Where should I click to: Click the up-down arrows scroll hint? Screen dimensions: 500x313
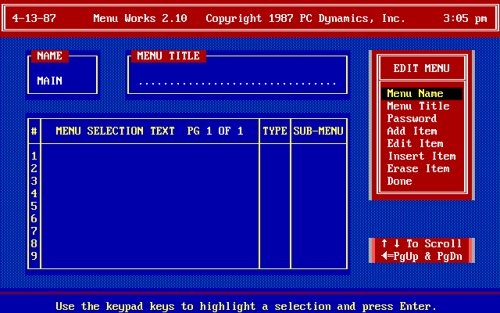click(x=422, y=243)
